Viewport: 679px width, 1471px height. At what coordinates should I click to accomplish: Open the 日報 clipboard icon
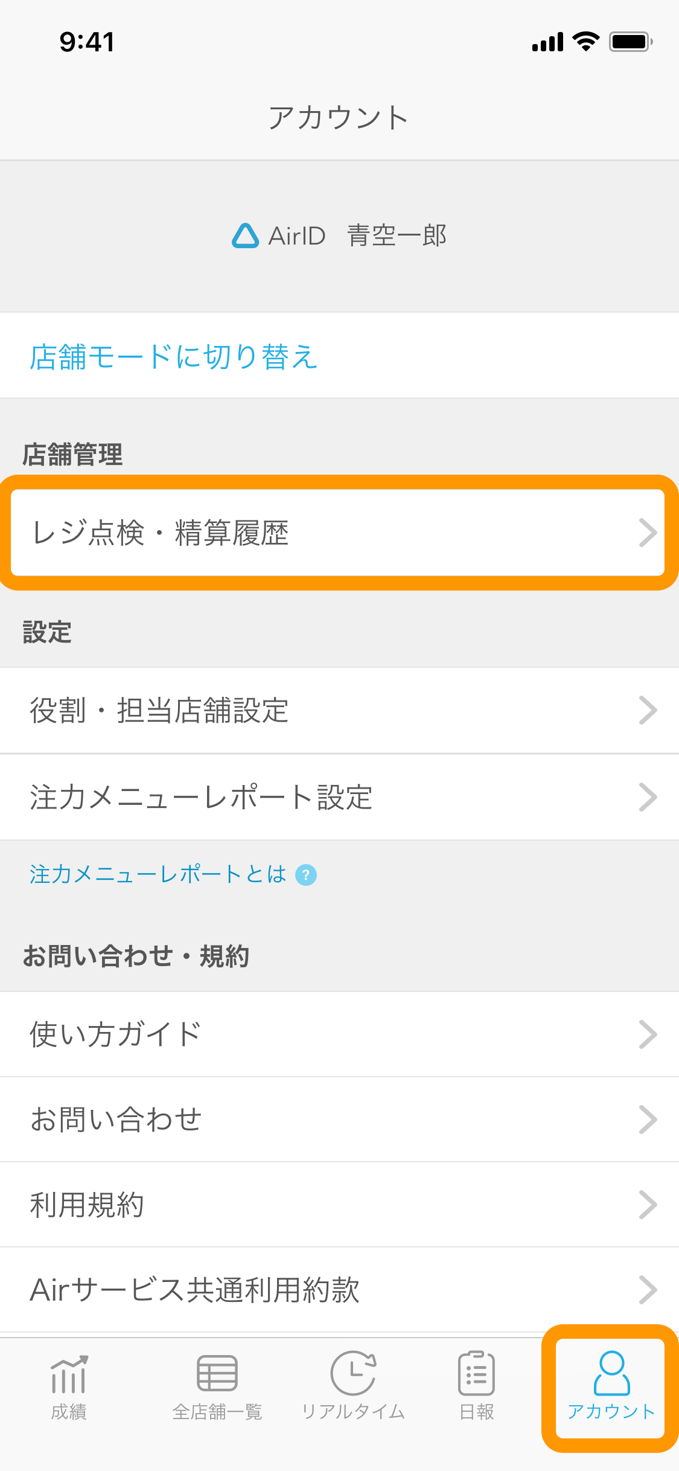tap(476, 1373)
